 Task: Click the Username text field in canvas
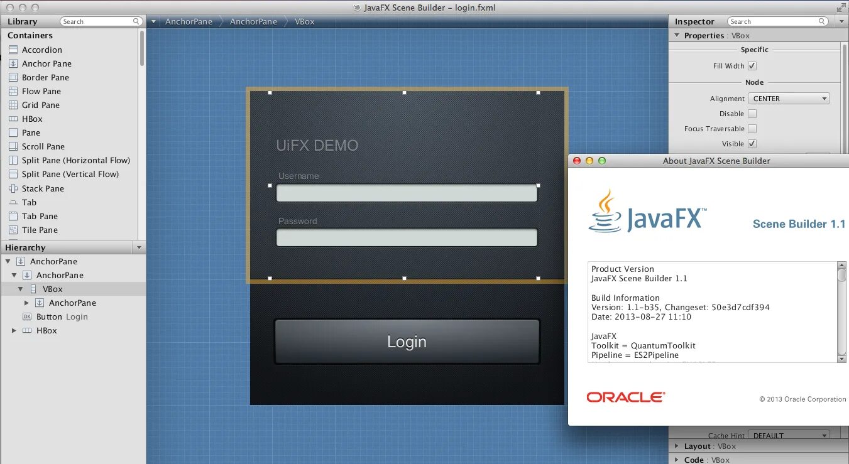407,193
